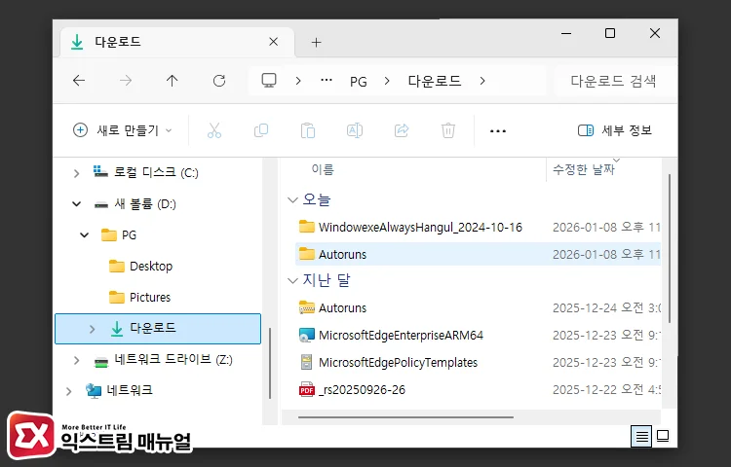Select 다운로드 in the navigation tree
Viewport: 731px width, 467px height.
[158, 329]
